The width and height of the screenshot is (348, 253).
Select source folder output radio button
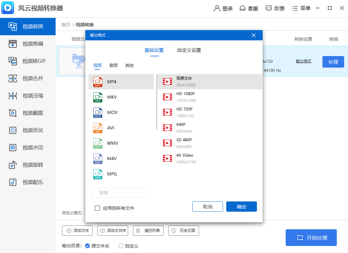(87, 246)
